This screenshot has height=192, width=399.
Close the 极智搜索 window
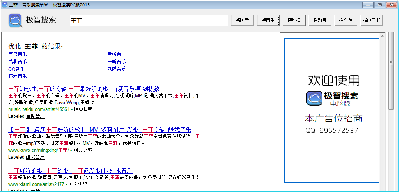[392, 5]
